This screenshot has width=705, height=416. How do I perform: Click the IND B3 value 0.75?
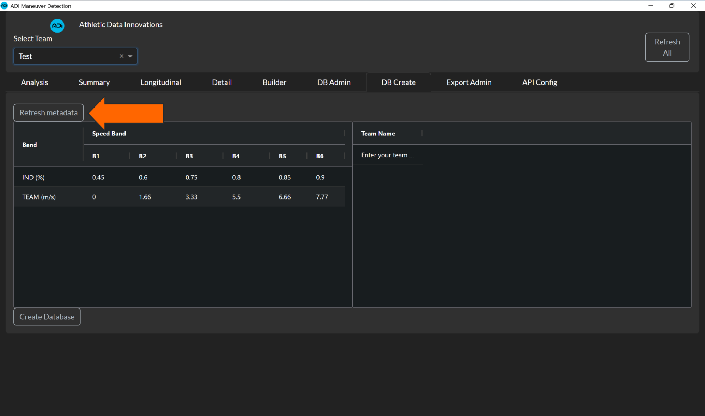[x=192, y=177]
